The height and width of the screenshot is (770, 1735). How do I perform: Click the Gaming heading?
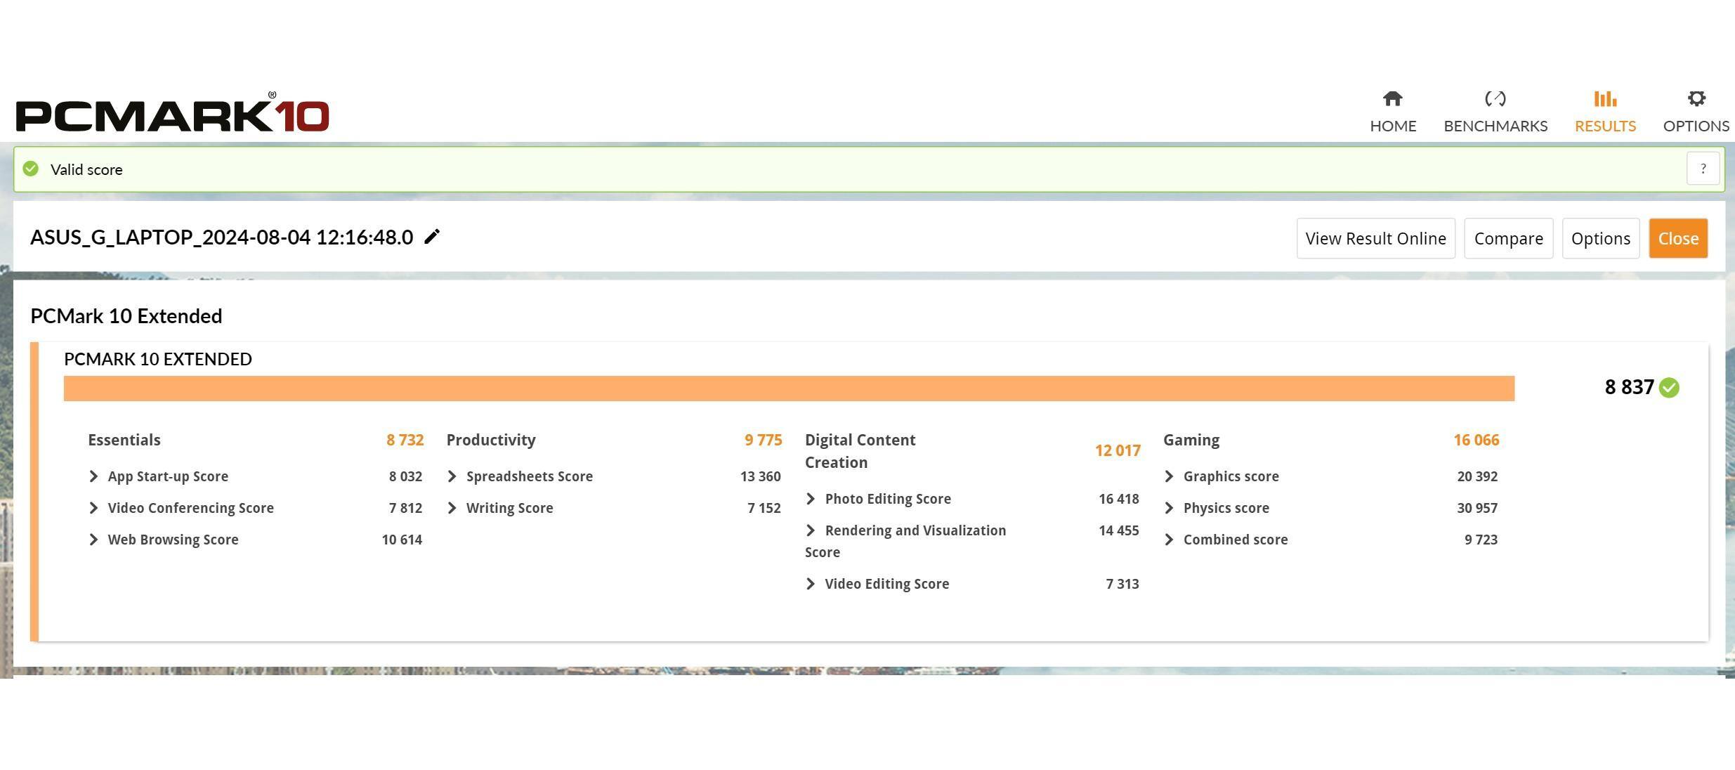(x=1191, y=441)
